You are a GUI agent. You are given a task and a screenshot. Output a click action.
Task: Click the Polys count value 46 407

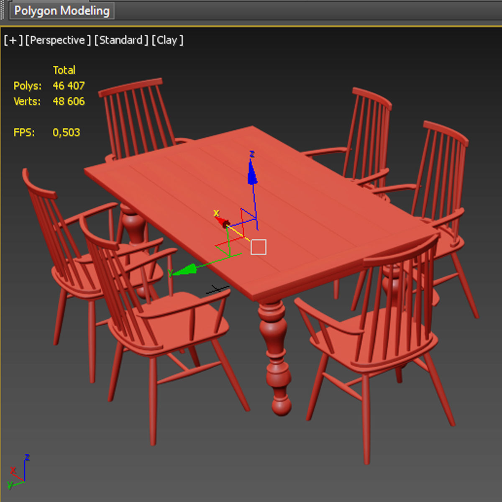[x=69, y=86]
